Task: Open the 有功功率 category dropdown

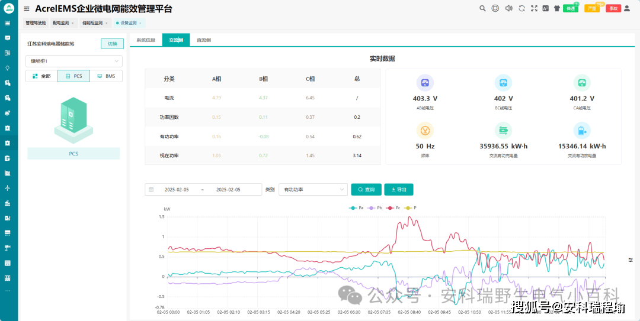Action: click(x=313, y=189)
